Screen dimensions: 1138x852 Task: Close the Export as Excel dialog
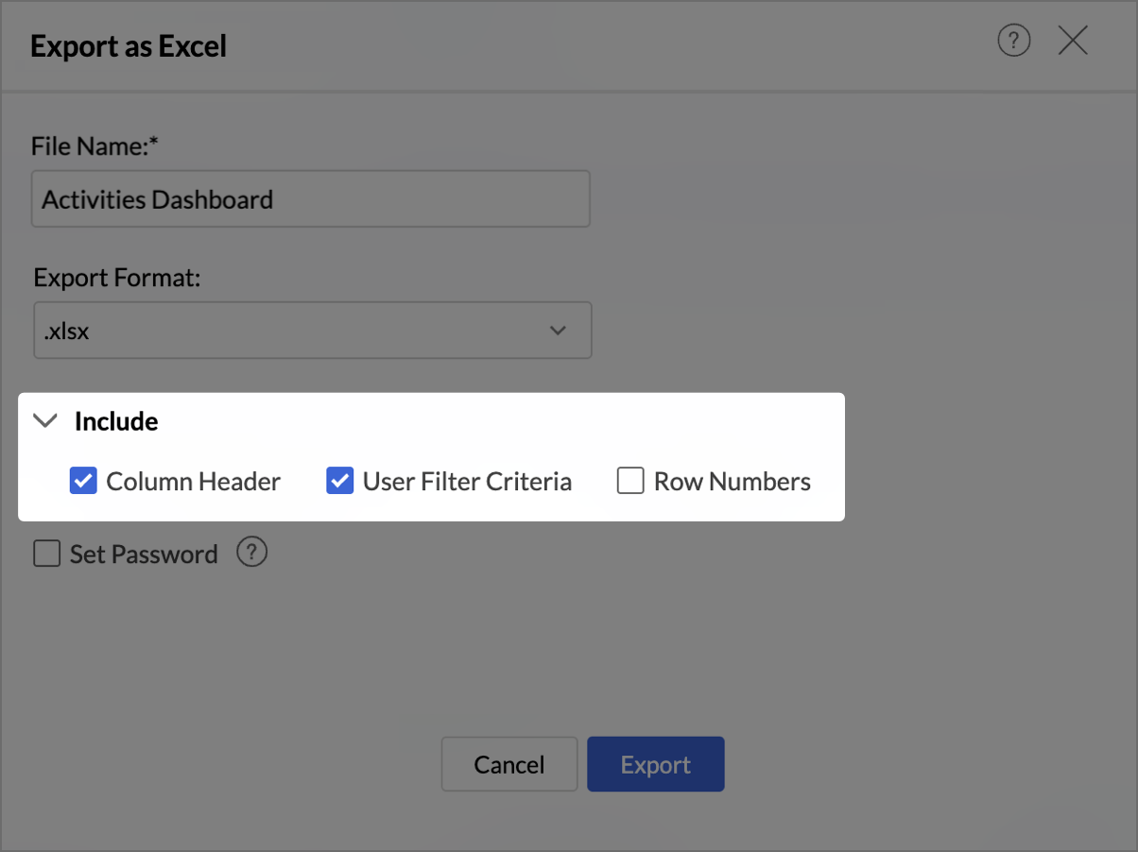[1073, 42]
